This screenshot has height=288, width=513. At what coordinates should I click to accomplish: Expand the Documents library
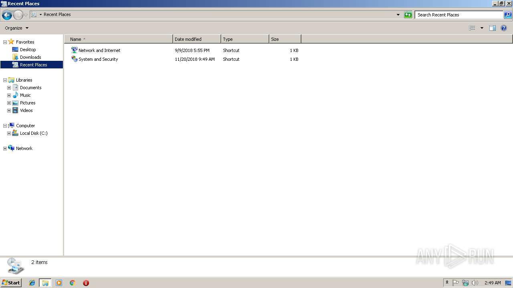coord(9,88)
